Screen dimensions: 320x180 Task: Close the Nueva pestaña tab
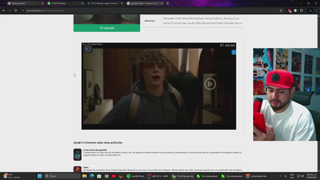click(42, 3)
